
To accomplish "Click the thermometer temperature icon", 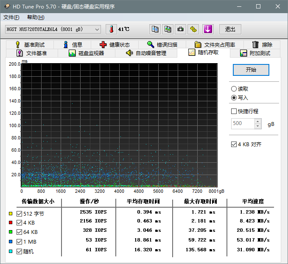I will [111, 29].
